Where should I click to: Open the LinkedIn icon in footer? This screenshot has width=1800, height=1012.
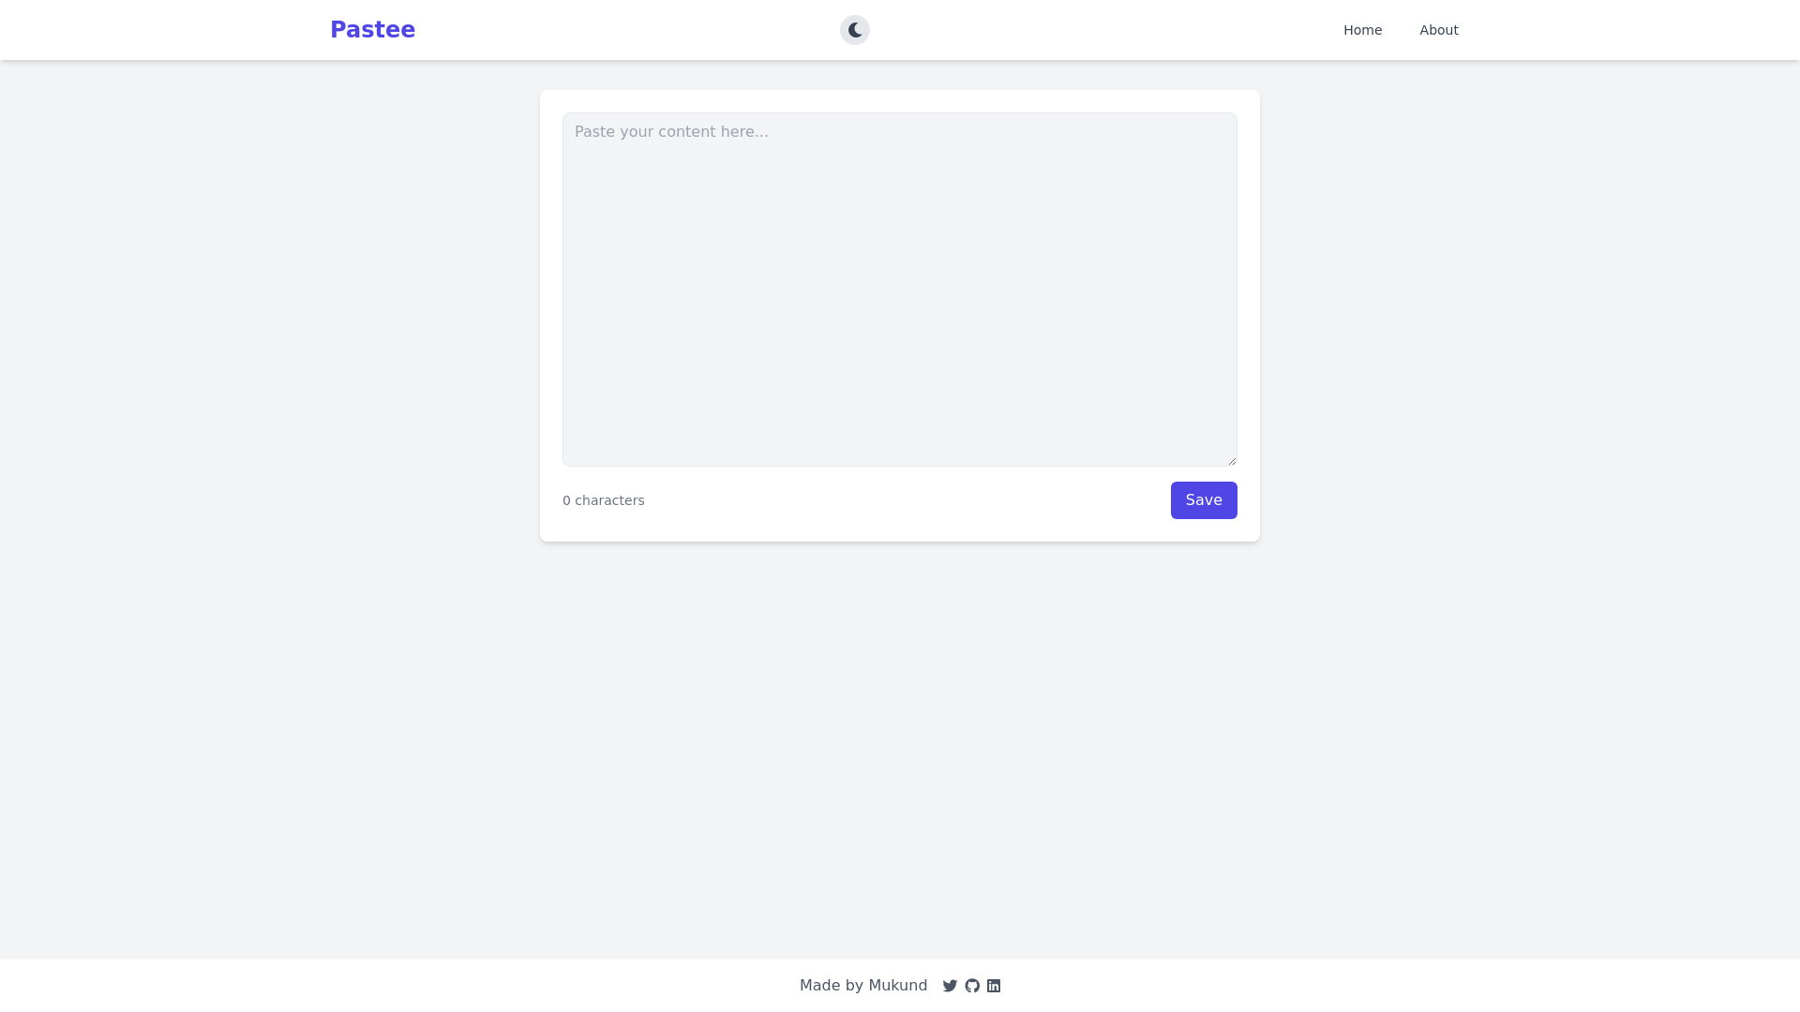(x=993, y=985)
